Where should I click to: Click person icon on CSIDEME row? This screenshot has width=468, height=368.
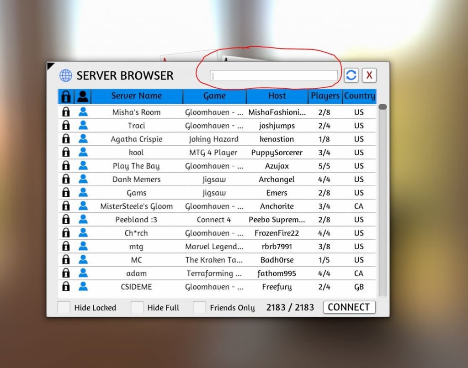[83, 286]
